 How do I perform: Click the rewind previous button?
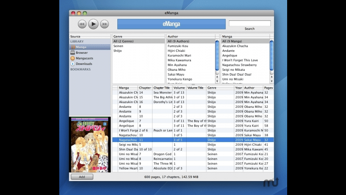point(82,25)
